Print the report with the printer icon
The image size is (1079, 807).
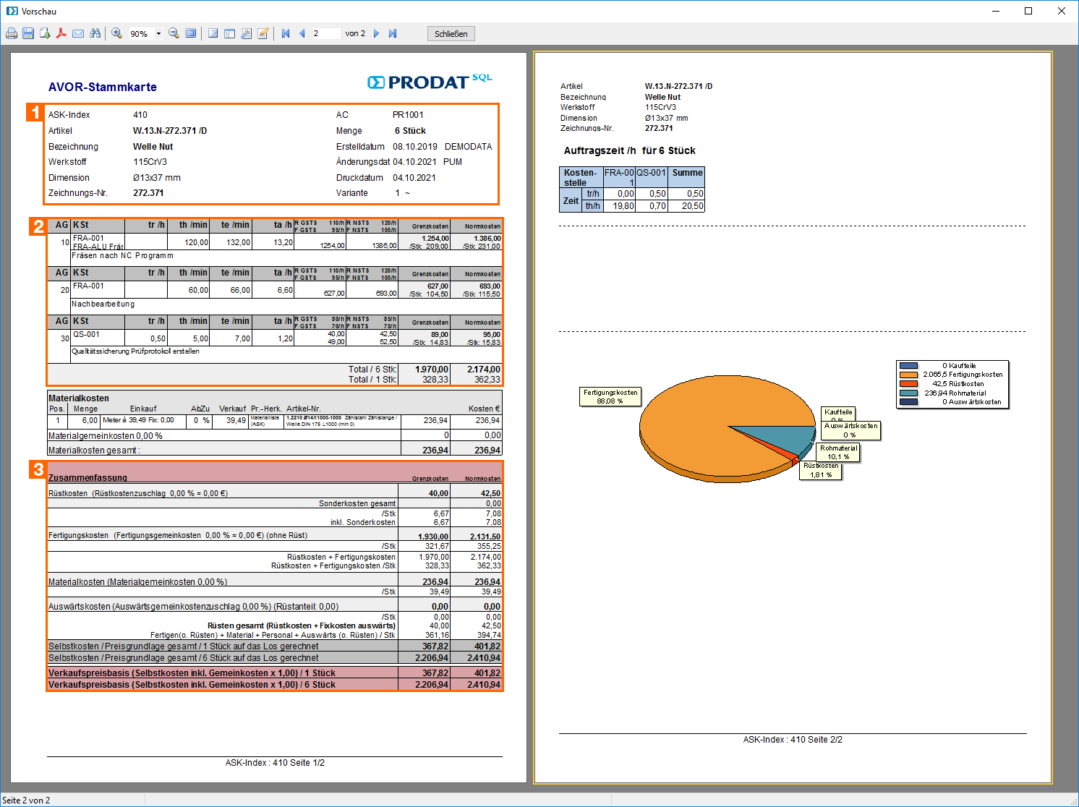click(12, 33)
